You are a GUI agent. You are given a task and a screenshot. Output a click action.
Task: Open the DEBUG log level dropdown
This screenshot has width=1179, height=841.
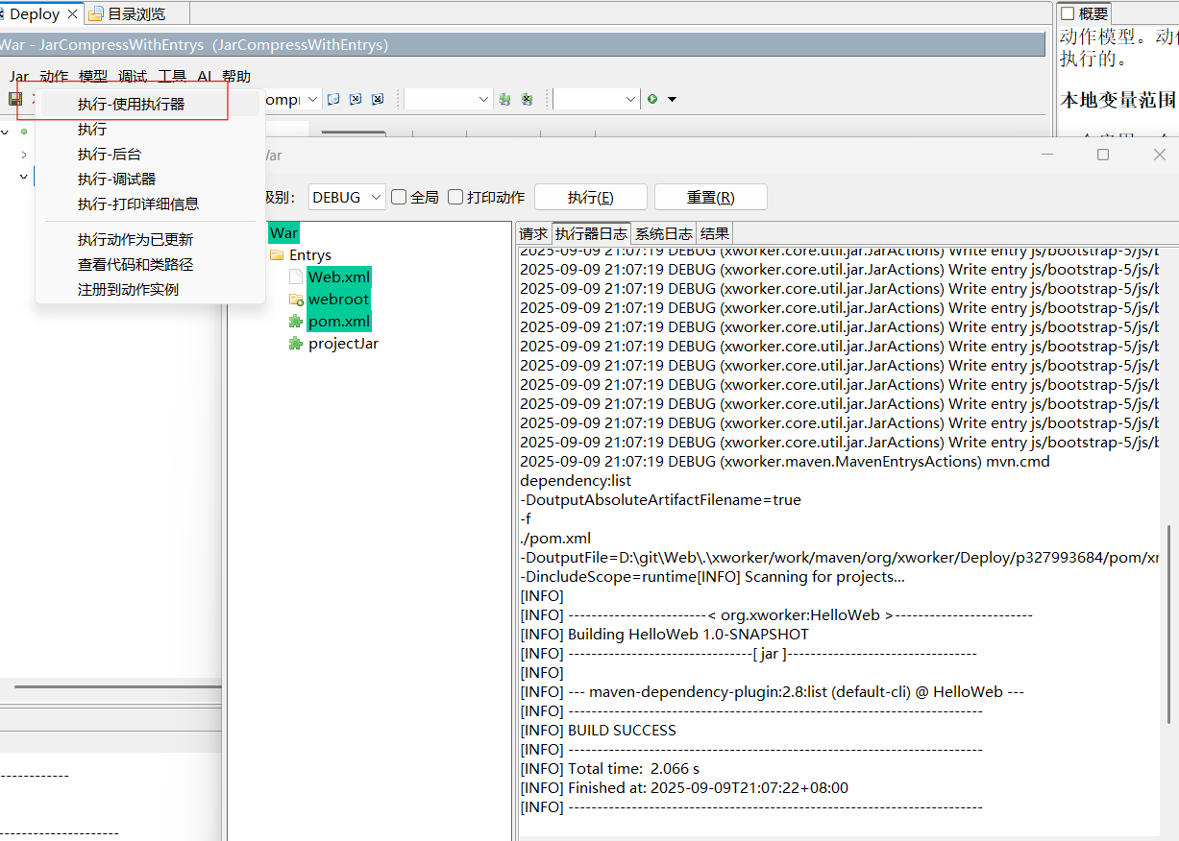pos(348,197)
